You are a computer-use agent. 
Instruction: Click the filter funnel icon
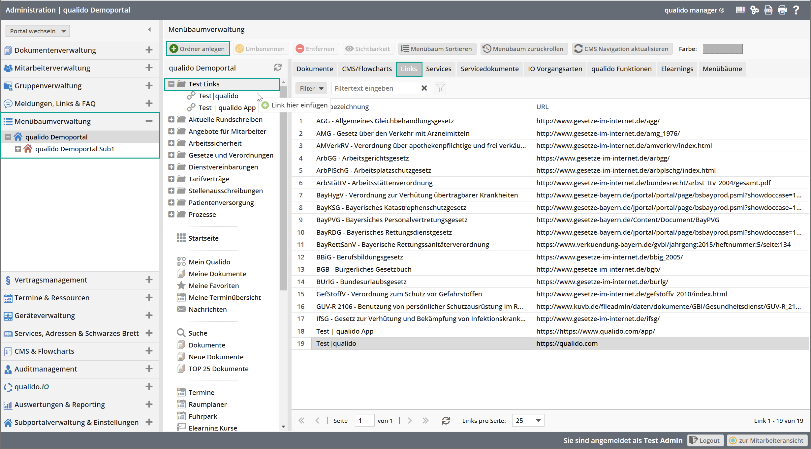click(x=440, y=88)
